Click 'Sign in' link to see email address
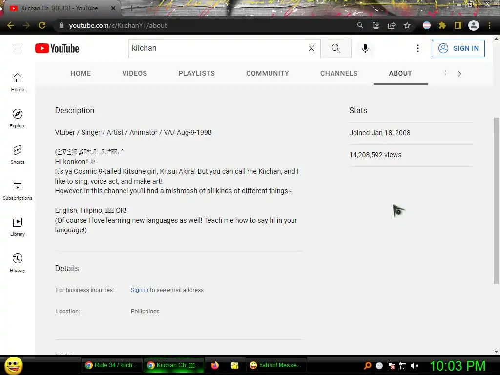This screenshot has width=500, height=375. pyautogui.click(x=139, y=290)
